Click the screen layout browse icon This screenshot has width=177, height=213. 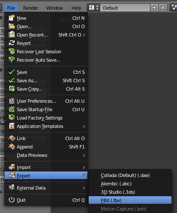pos(92,8)
